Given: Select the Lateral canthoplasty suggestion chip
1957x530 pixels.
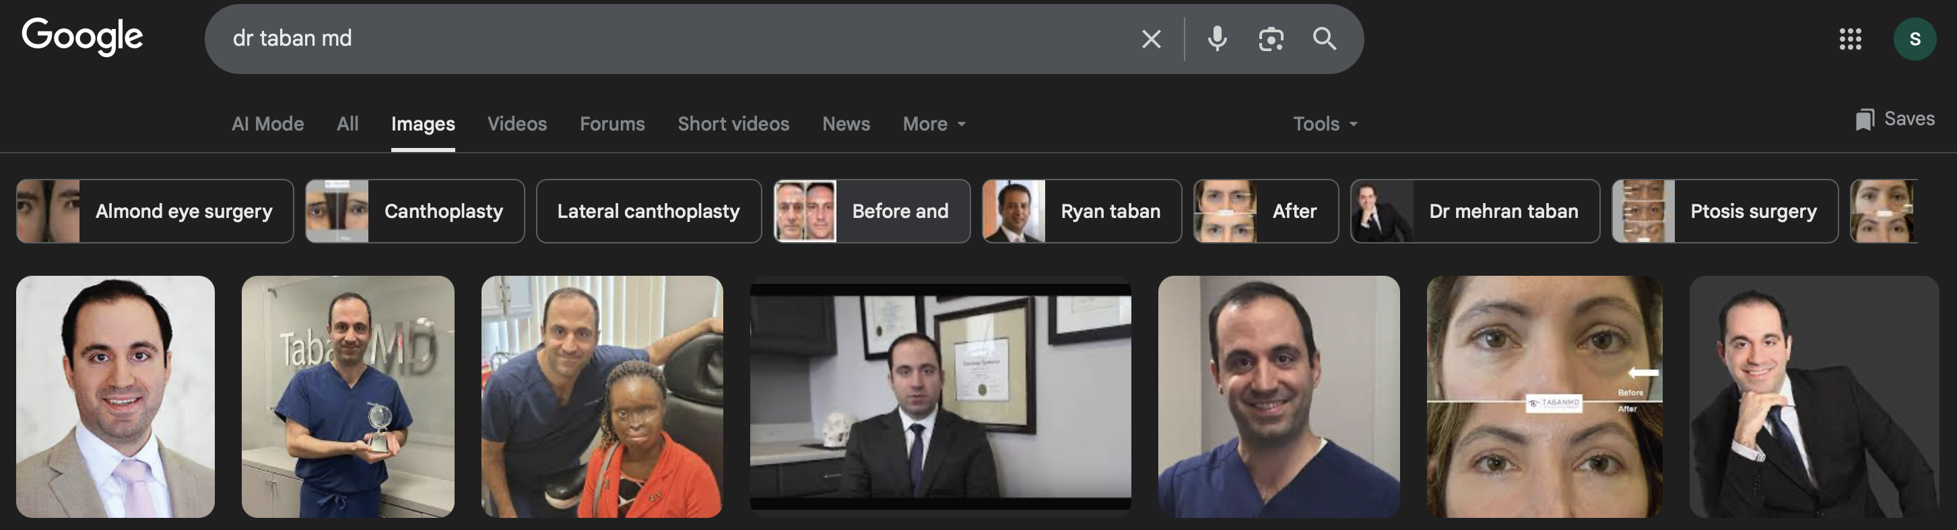Looking at the screenshot, I should tap(648, 211).
